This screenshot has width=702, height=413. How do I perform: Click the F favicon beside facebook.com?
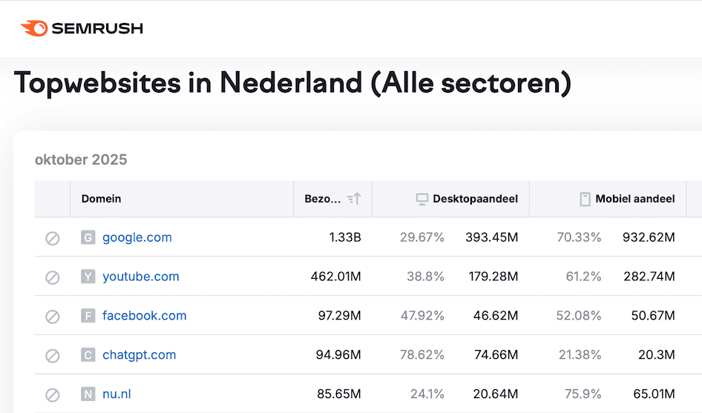coord(88,315)
